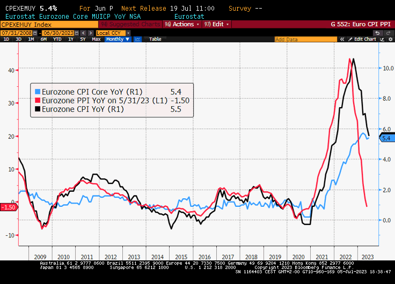
Task: Select the Max range tab
Action: click(96, 39)
